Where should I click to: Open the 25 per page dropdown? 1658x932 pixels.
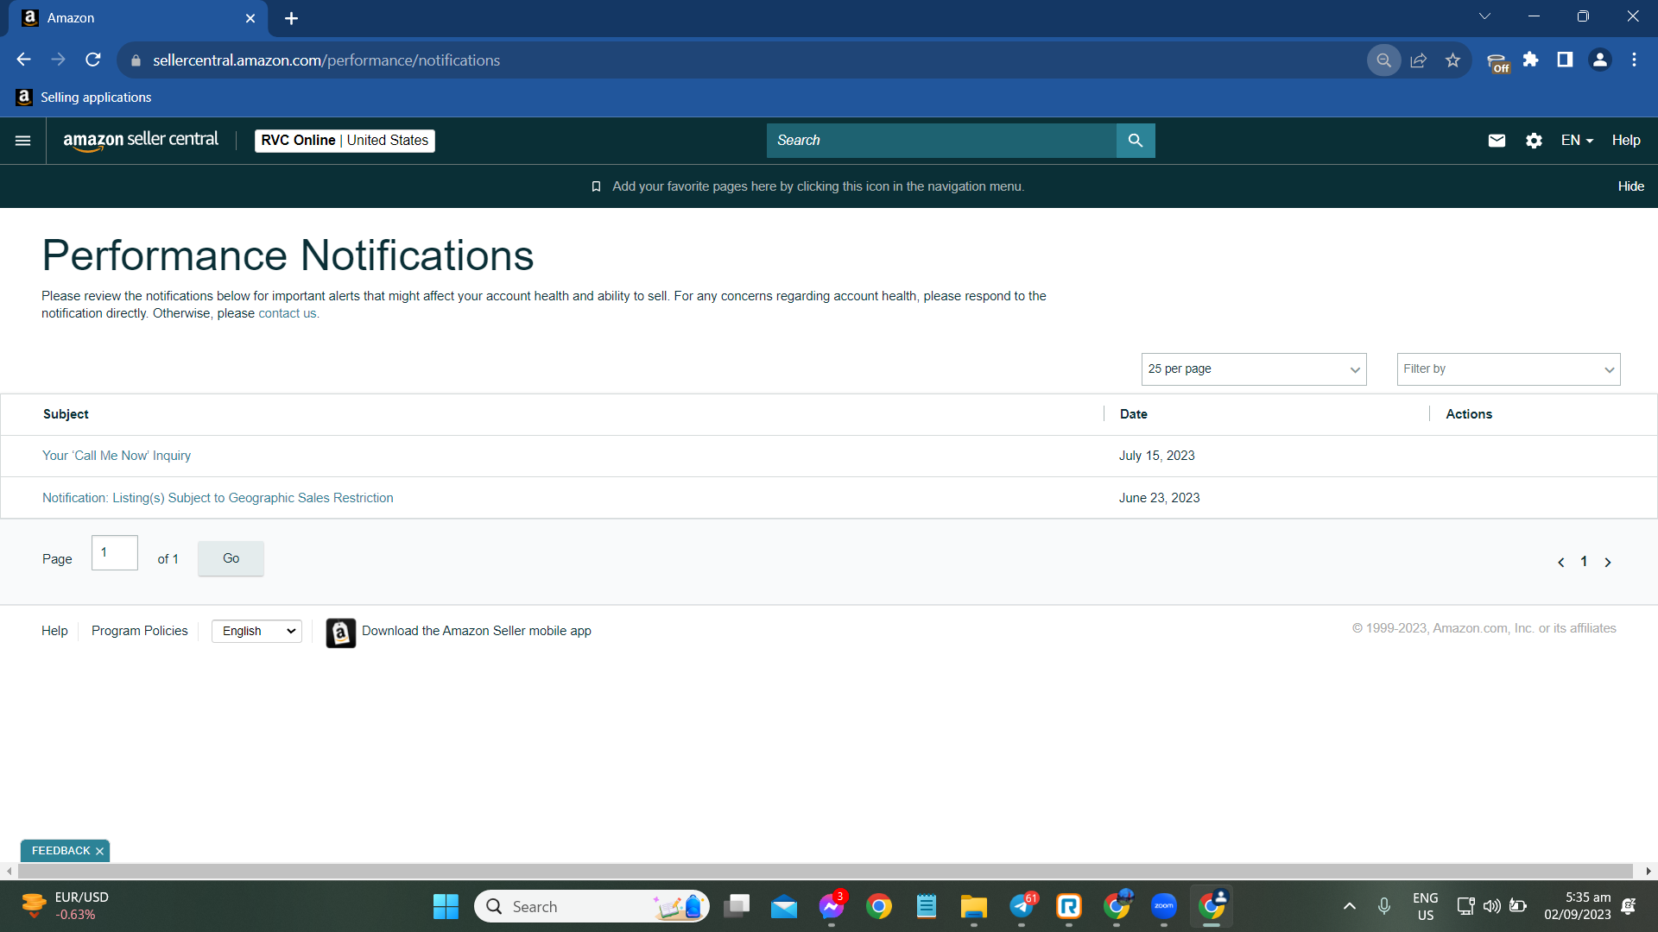1254,369
